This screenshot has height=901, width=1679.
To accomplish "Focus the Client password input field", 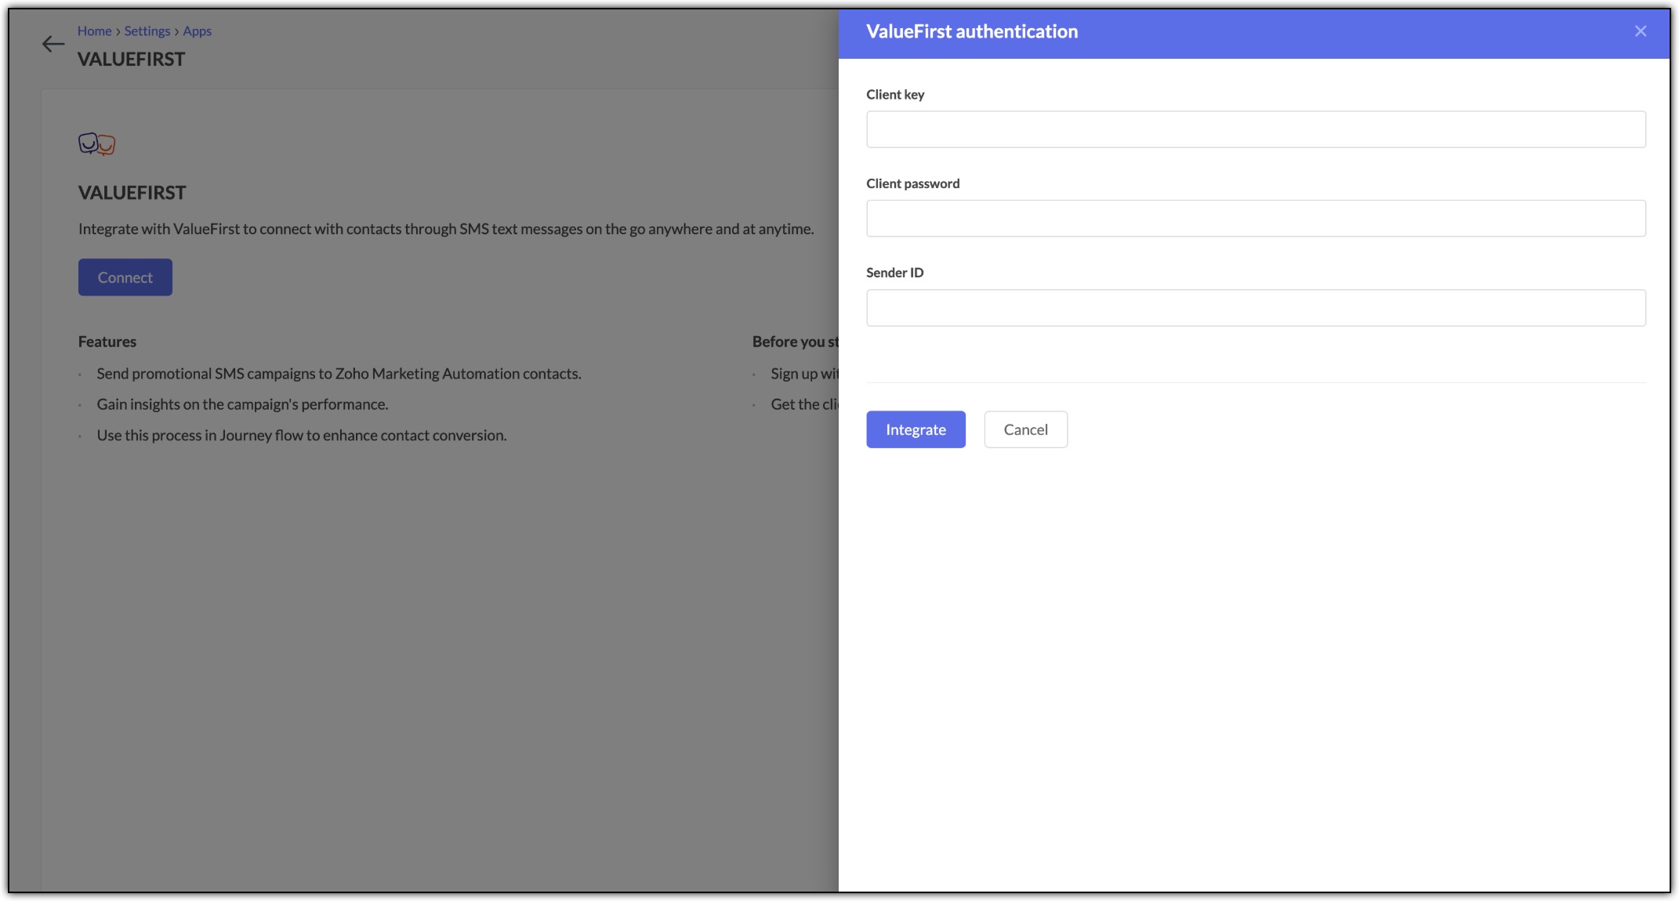I will pyautogui.click(x=1256, y=219).
